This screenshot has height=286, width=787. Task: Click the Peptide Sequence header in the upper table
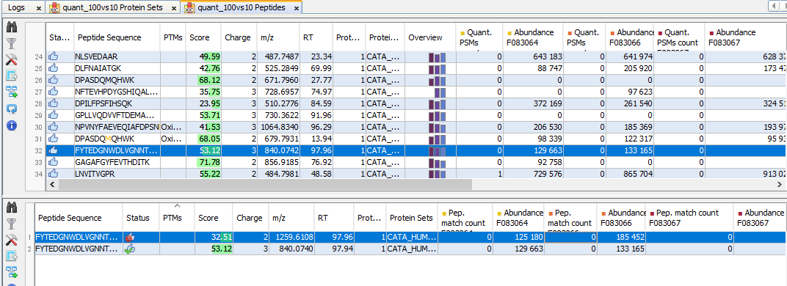(109, 37)
